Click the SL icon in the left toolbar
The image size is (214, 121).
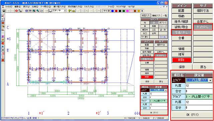click(x=3, y=30)
